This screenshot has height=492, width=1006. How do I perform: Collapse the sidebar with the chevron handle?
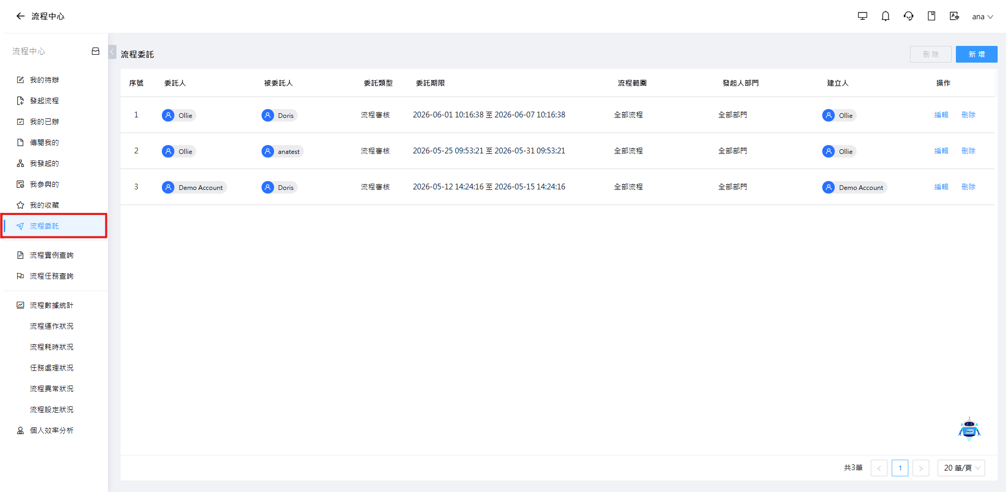(x=112, y=52)
